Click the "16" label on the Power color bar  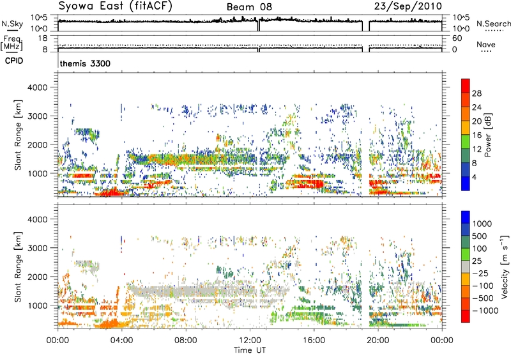[x=477, y=135]
